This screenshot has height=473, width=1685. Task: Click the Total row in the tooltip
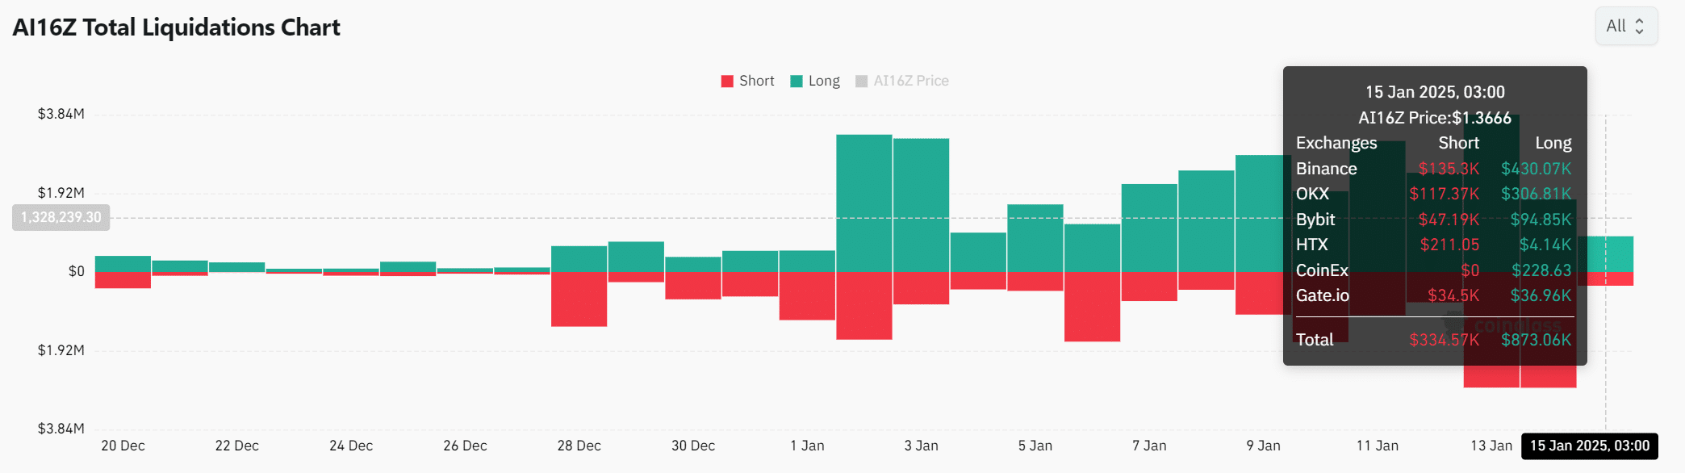(x=1433, y=340)
